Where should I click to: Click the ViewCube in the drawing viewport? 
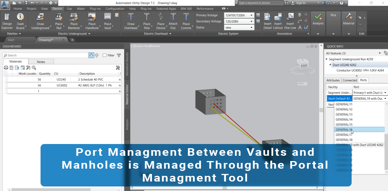pyautogui.click(x=304, y=66)
